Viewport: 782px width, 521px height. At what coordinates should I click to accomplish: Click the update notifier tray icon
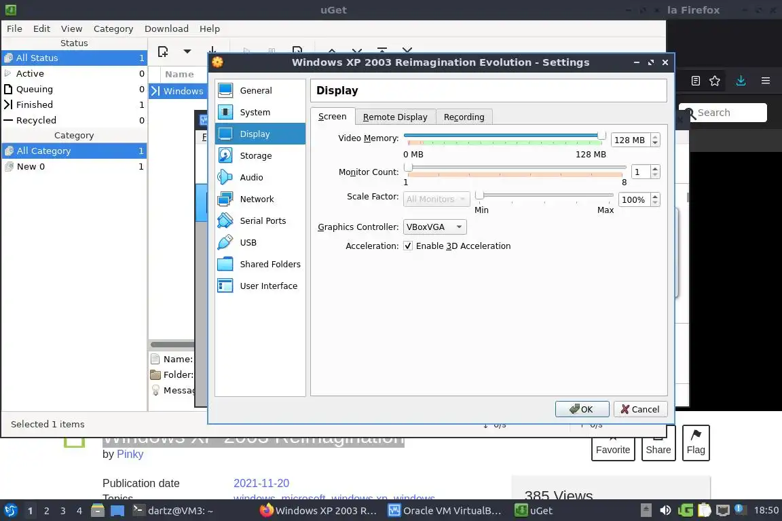coord(741,509)
